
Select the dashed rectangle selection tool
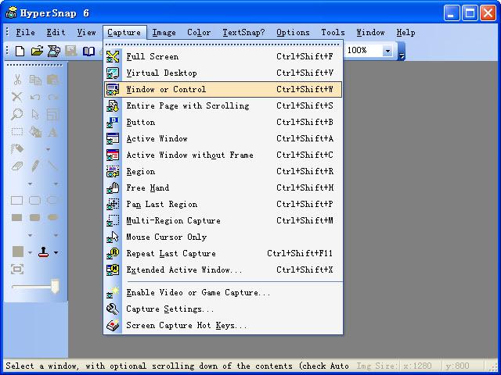17,131
